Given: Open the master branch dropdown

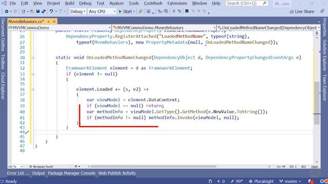Looking at the screenshot, I should click(x=291, y=181).
